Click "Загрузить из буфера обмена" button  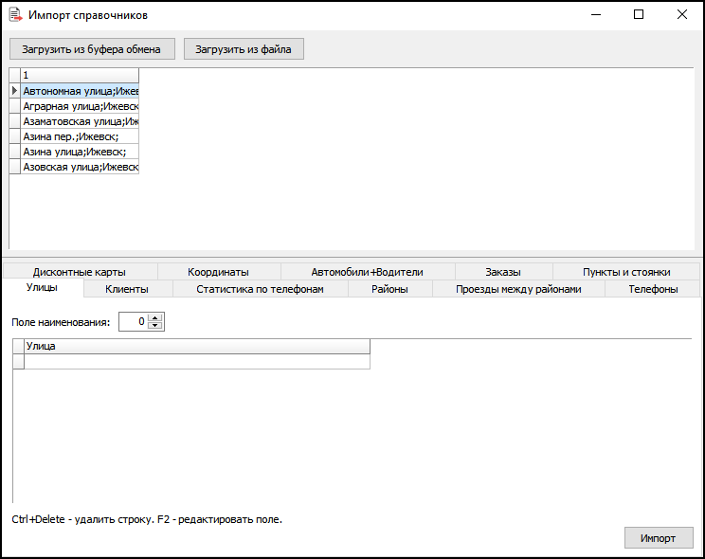[x=92, y=49]
